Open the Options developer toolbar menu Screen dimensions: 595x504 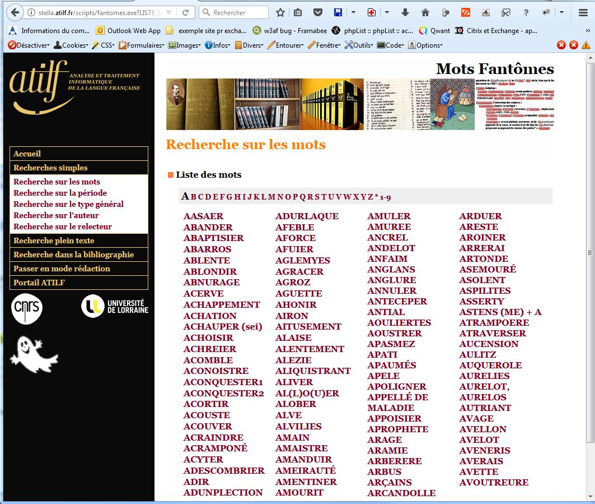(x=425, y=45)
